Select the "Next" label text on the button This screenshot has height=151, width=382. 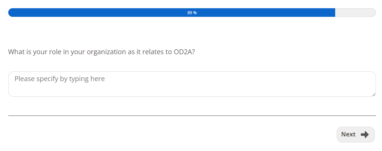(348, 135)
